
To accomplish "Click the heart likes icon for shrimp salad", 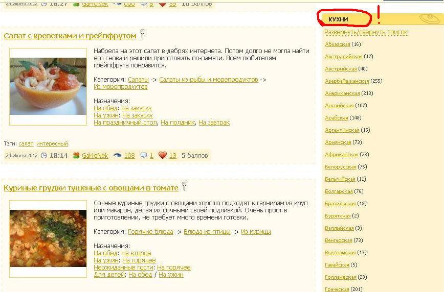I will tap(163, 155).
